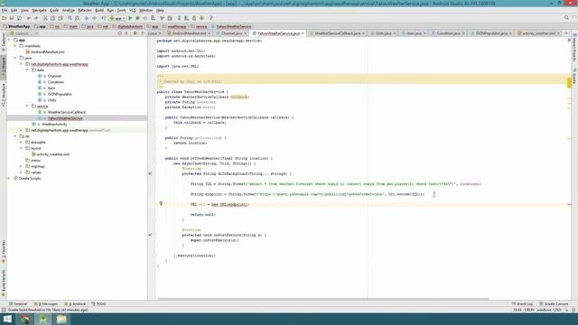Viewport: 578px width, 325px height.
Task: Switch to the WeatherServiceCallback.java tab
Action: 337,33
